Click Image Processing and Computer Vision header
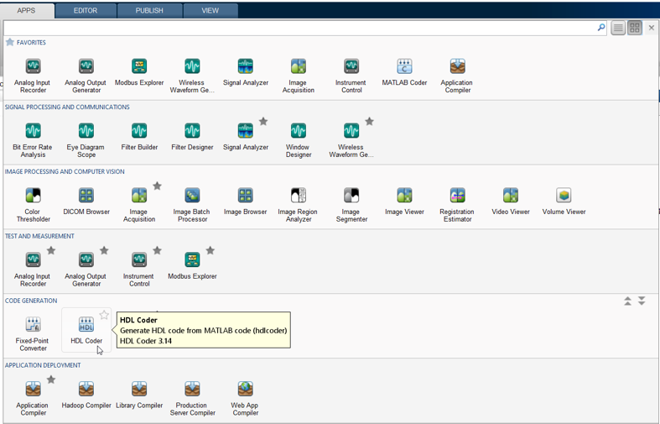Viewport: 660px width, 424px height. pos(65,171)
